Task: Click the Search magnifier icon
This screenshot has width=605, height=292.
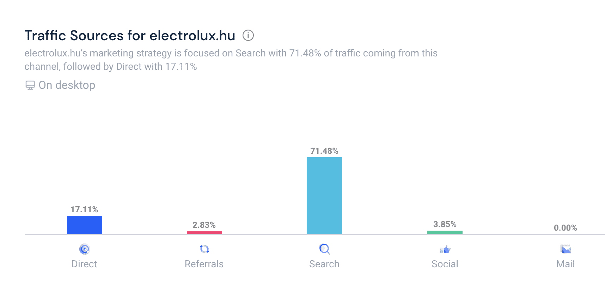Action: (324, 249)
